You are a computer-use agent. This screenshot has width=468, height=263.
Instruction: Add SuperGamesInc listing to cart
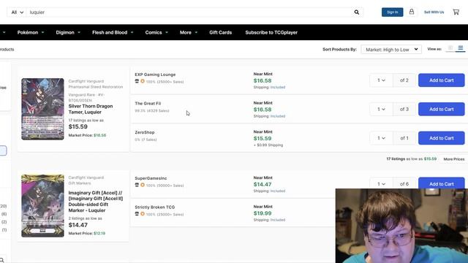[442, 183]
